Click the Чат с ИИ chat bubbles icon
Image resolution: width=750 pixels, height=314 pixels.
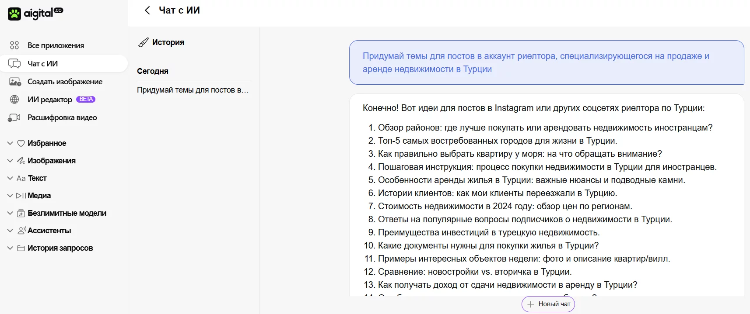click(14, 64)
